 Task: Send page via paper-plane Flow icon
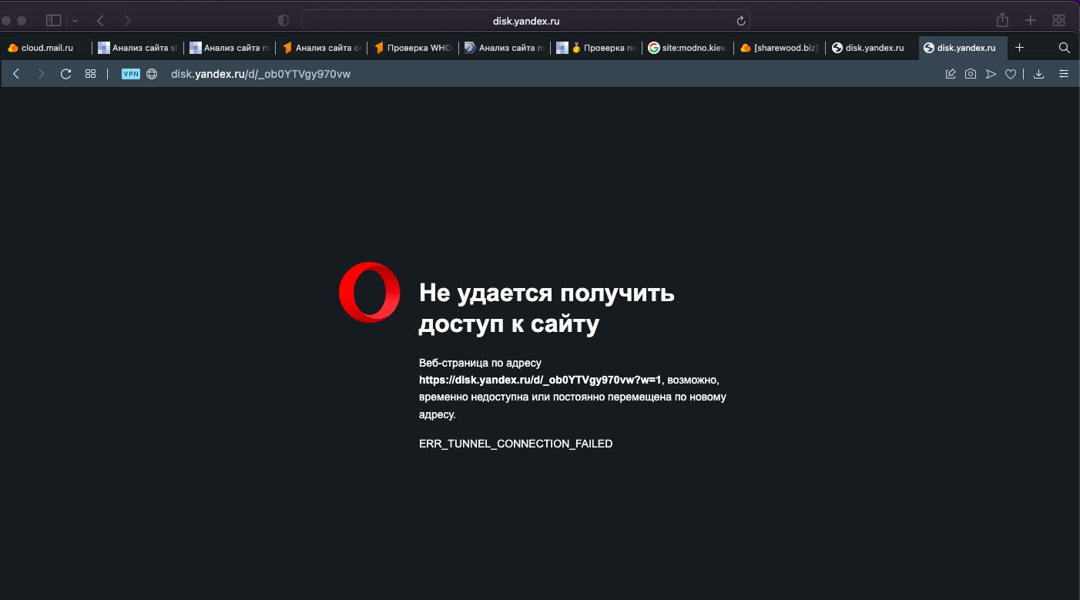click(991, 74)
